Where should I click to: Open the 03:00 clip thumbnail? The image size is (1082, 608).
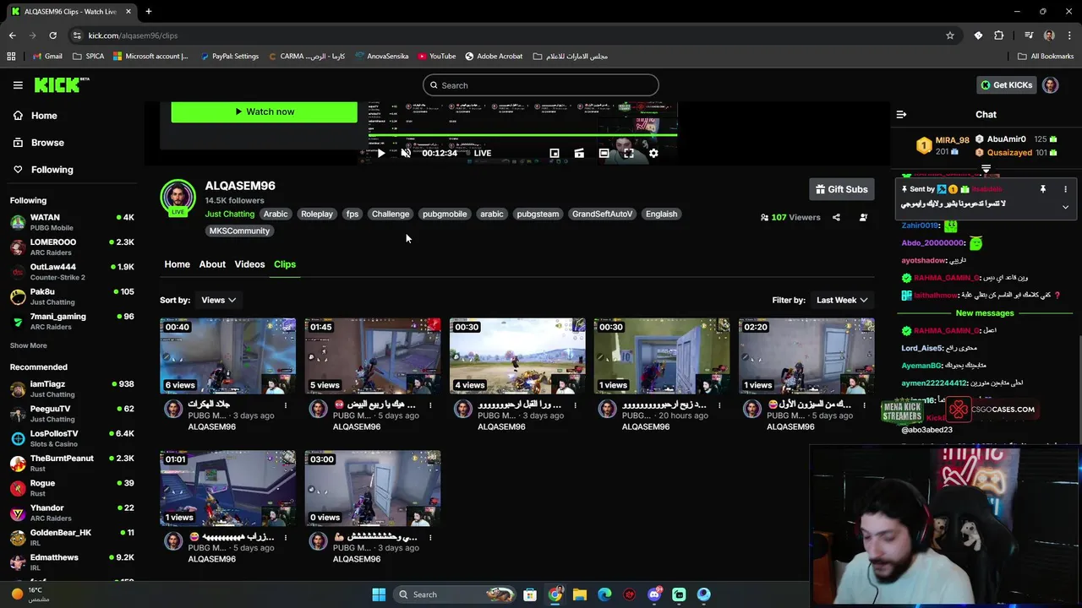pyautogui.click(x=373, y=488)
